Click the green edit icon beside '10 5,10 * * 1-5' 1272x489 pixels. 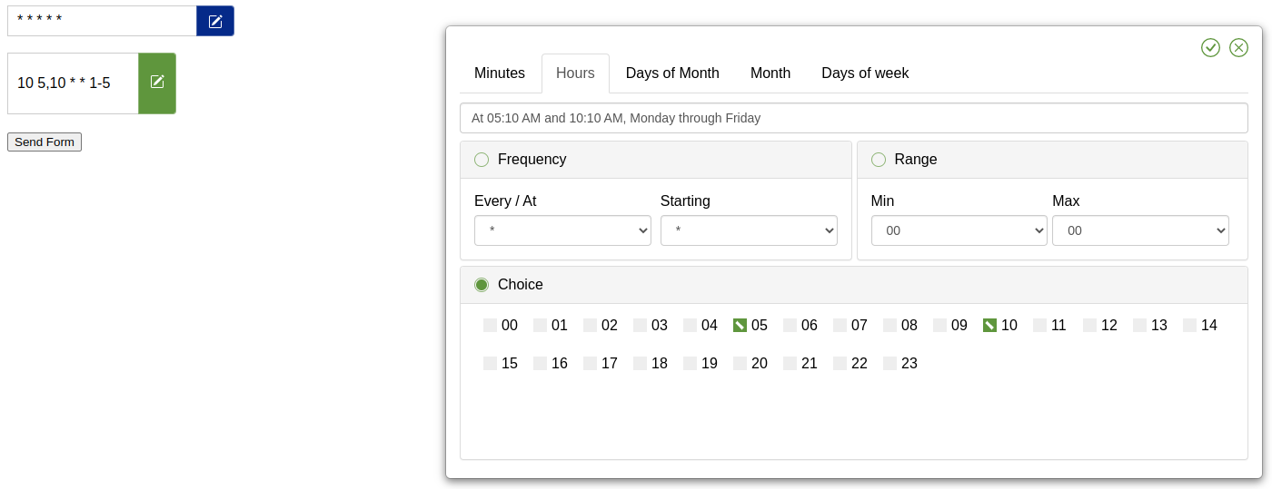point(157,83)
